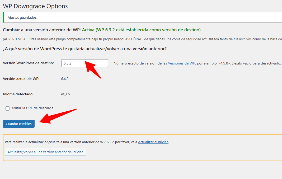Click "Actualizar/volver a una versión anterior del núcleo" button
282x179 pixels.
pyautogui.click(x=45, y=152)
